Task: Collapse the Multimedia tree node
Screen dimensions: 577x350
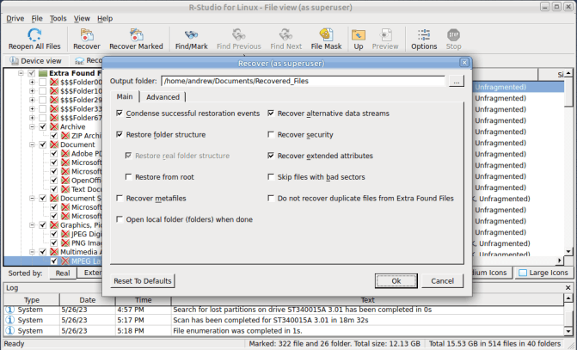Action: point(32,252)
